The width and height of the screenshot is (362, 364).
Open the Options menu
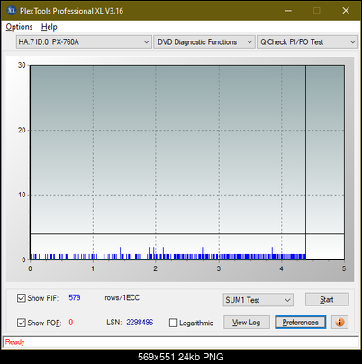coord(19,27)
